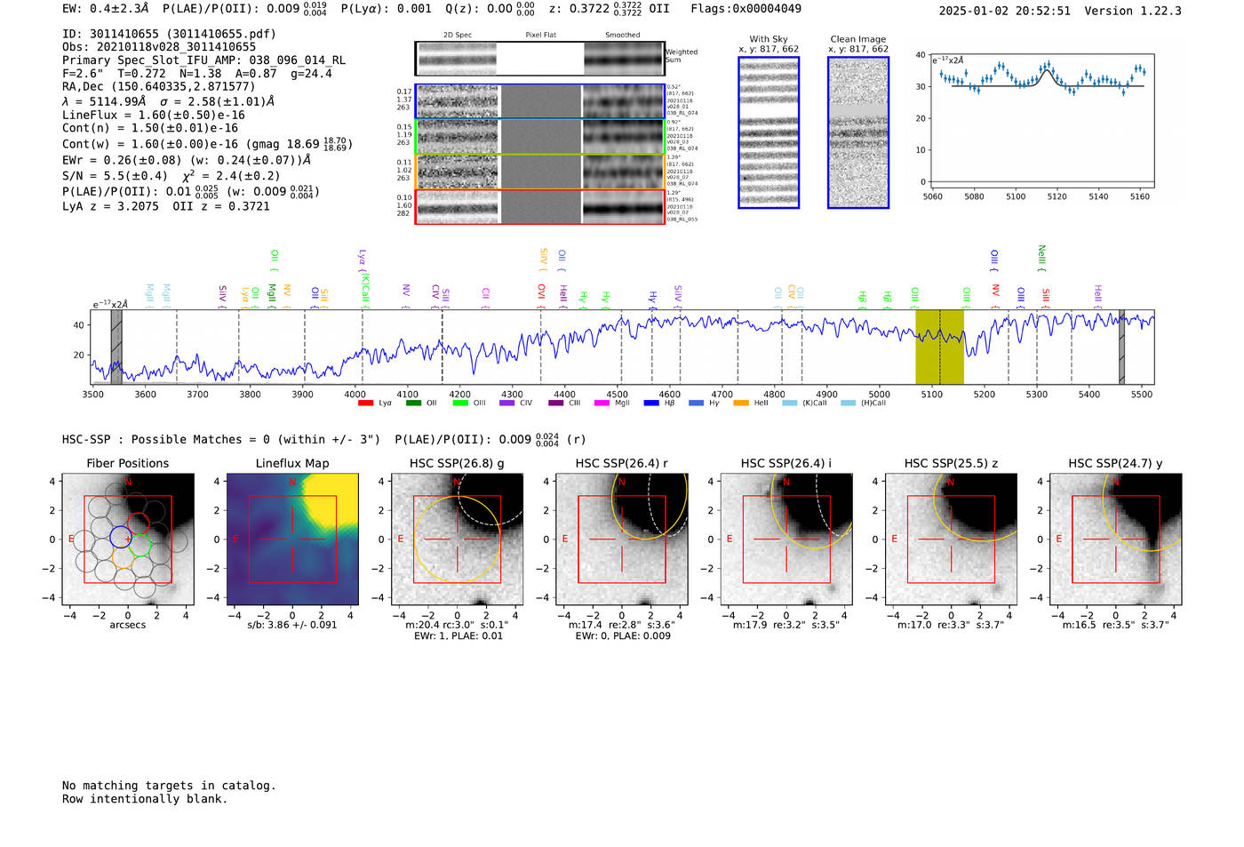Click the bright green OIII legend swatch

point(459,404)
